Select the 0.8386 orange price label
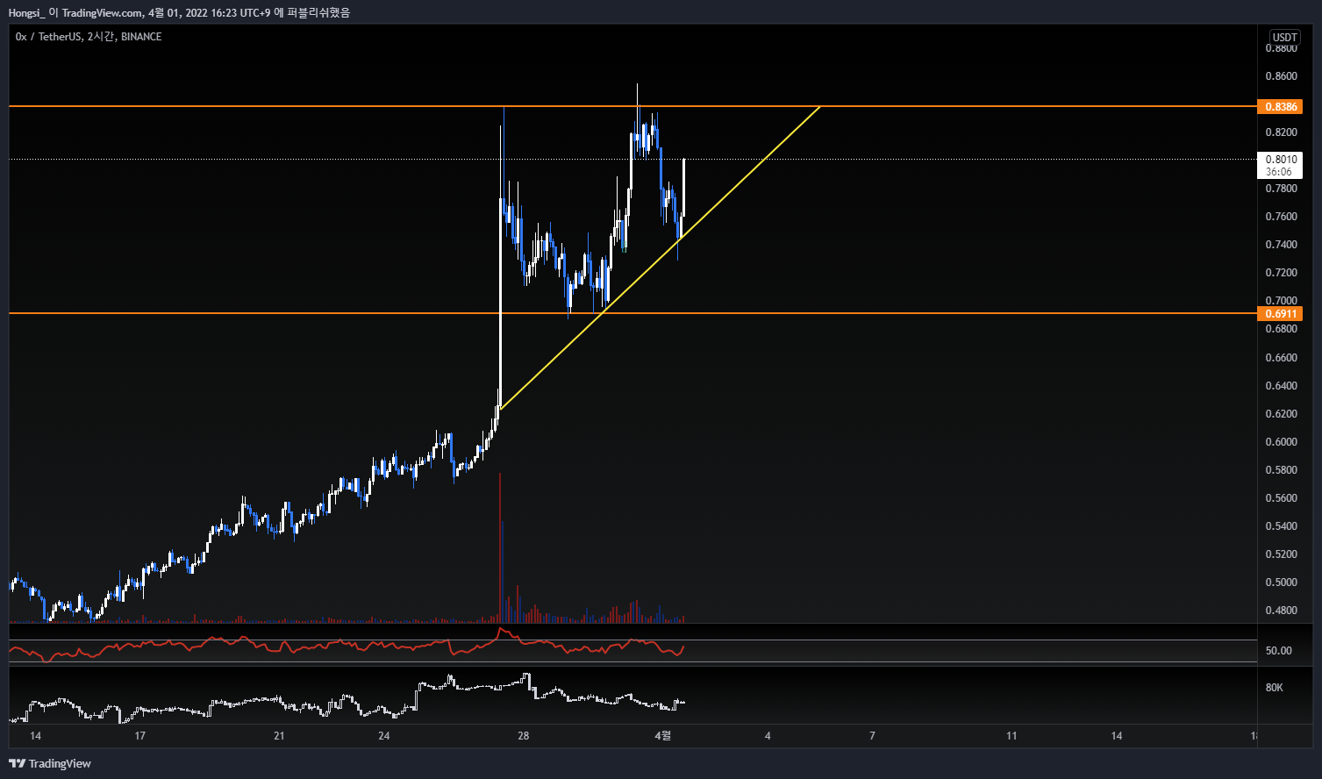Image resolution: width=1322 pixels, height=779 pixels. point(1280,106)
